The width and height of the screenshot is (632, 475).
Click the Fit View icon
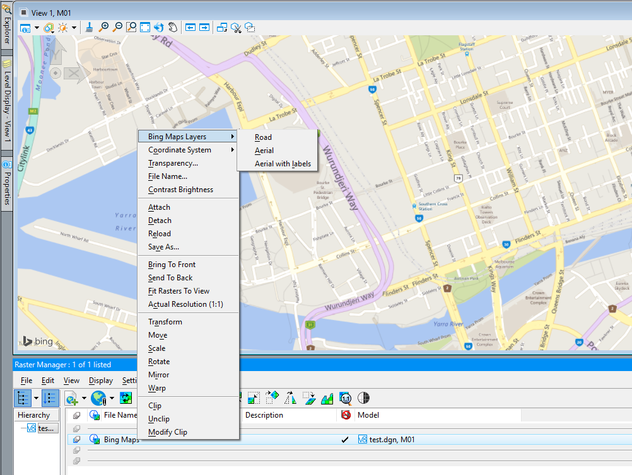coord(145,28)
